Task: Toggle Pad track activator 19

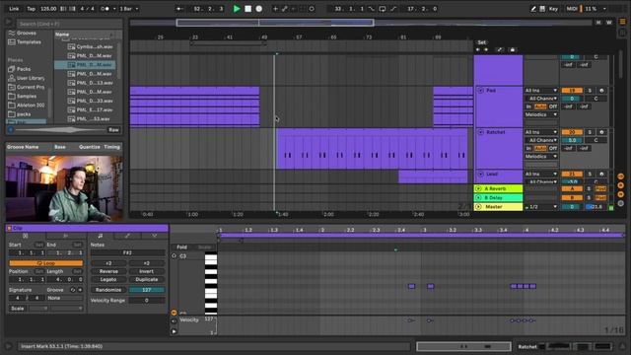Action: pos(572,91)
